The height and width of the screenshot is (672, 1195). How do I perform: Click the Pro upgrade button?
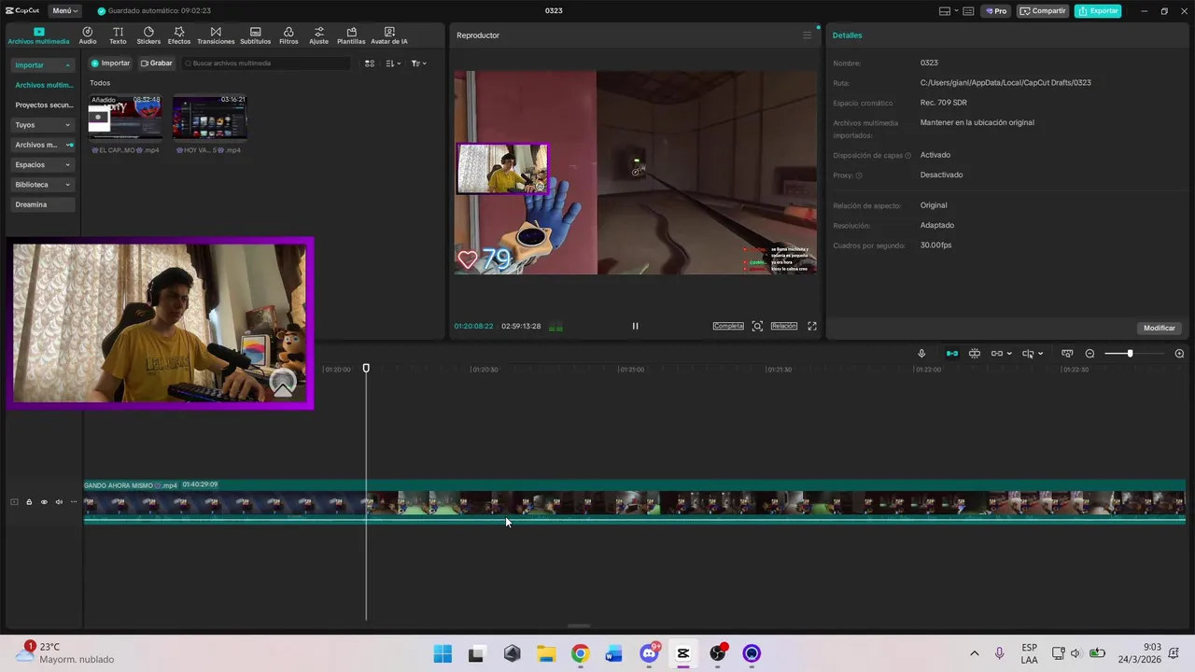pyautogui.click(x=997, y=11)
